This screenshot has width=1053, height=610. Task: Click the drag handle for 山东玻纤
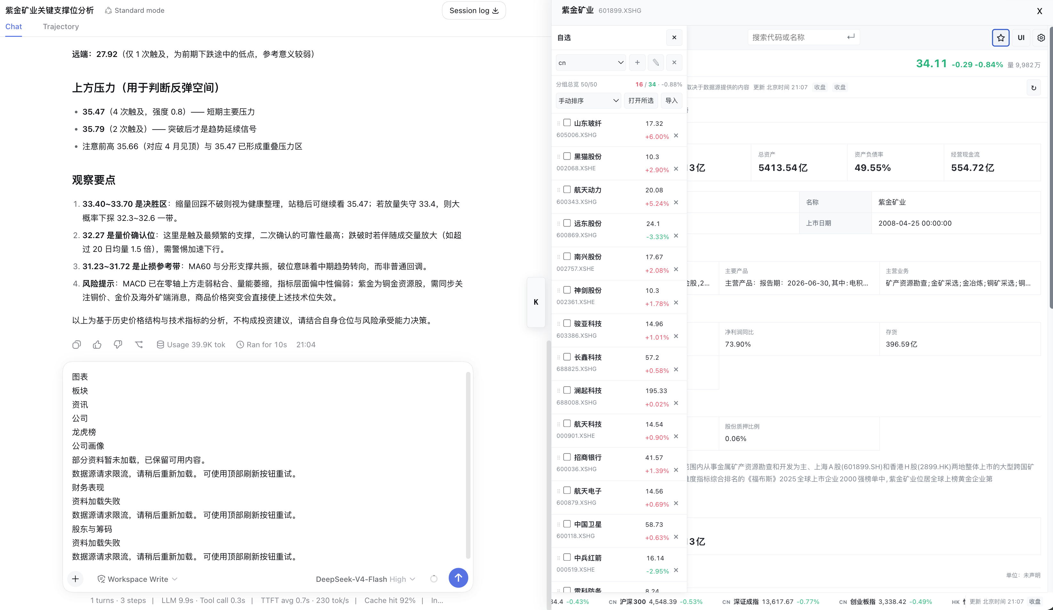click(x=558, y=123)
